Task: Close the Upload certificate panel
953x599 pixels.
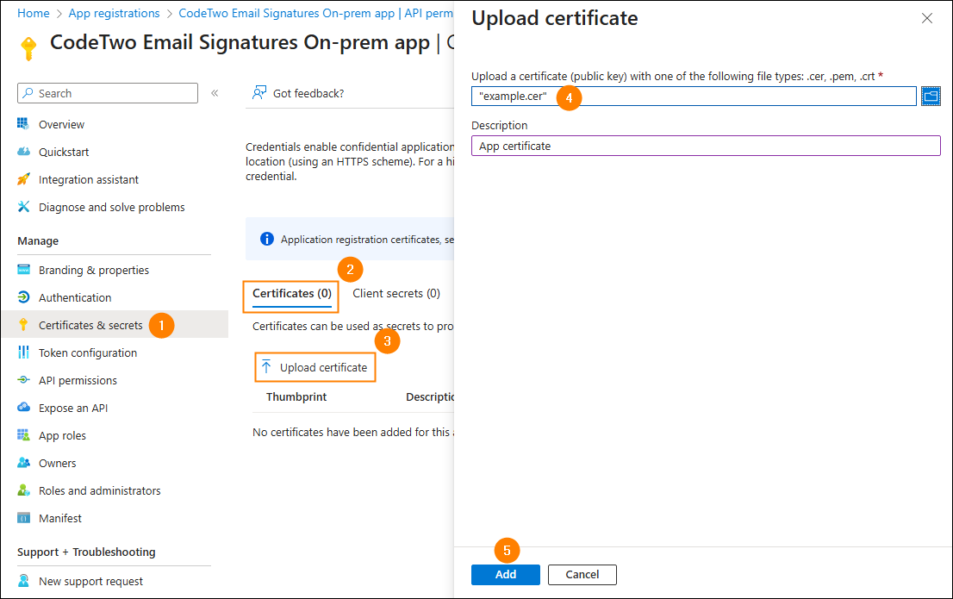Action: pyautogui.click(x=927, y=18)
